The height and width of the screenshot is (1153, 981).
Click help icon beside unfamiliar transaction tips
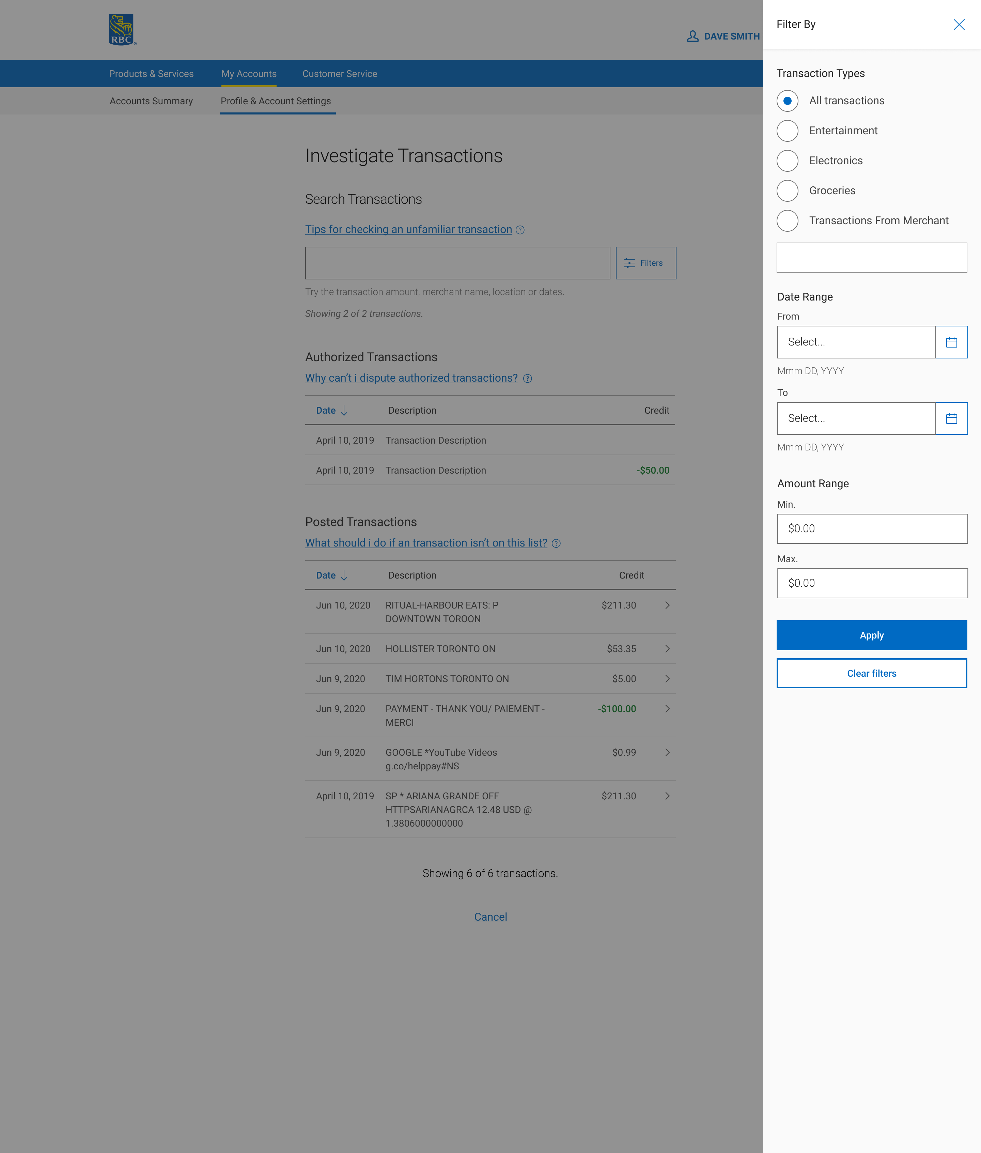(x=520, y=230)
